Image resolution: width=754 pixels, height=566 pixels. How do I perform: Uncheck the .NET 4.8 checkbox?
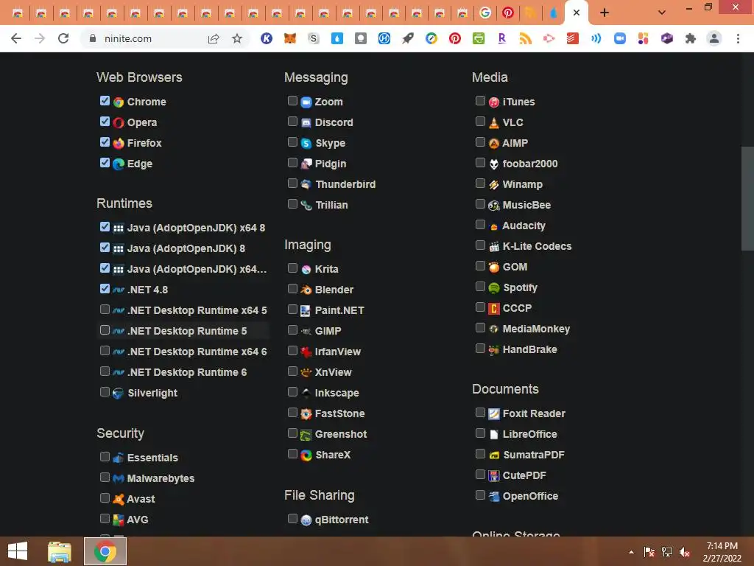(x=105, y=288)
